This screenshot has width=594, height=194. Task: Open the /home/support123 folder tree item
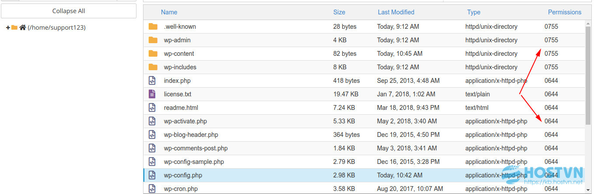click(x=56, y=27)
